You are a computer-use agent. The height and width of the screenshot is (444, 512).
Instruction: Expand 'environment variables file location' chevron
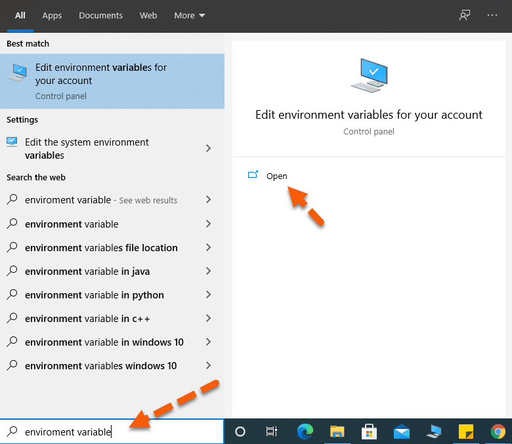click(209, 248)
